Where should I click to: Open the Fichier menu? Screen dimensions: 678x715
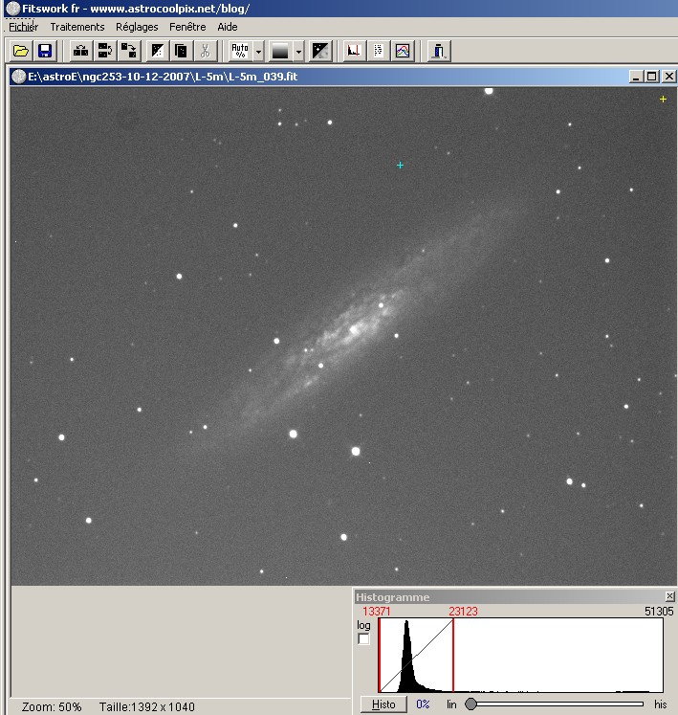[23, 27]
